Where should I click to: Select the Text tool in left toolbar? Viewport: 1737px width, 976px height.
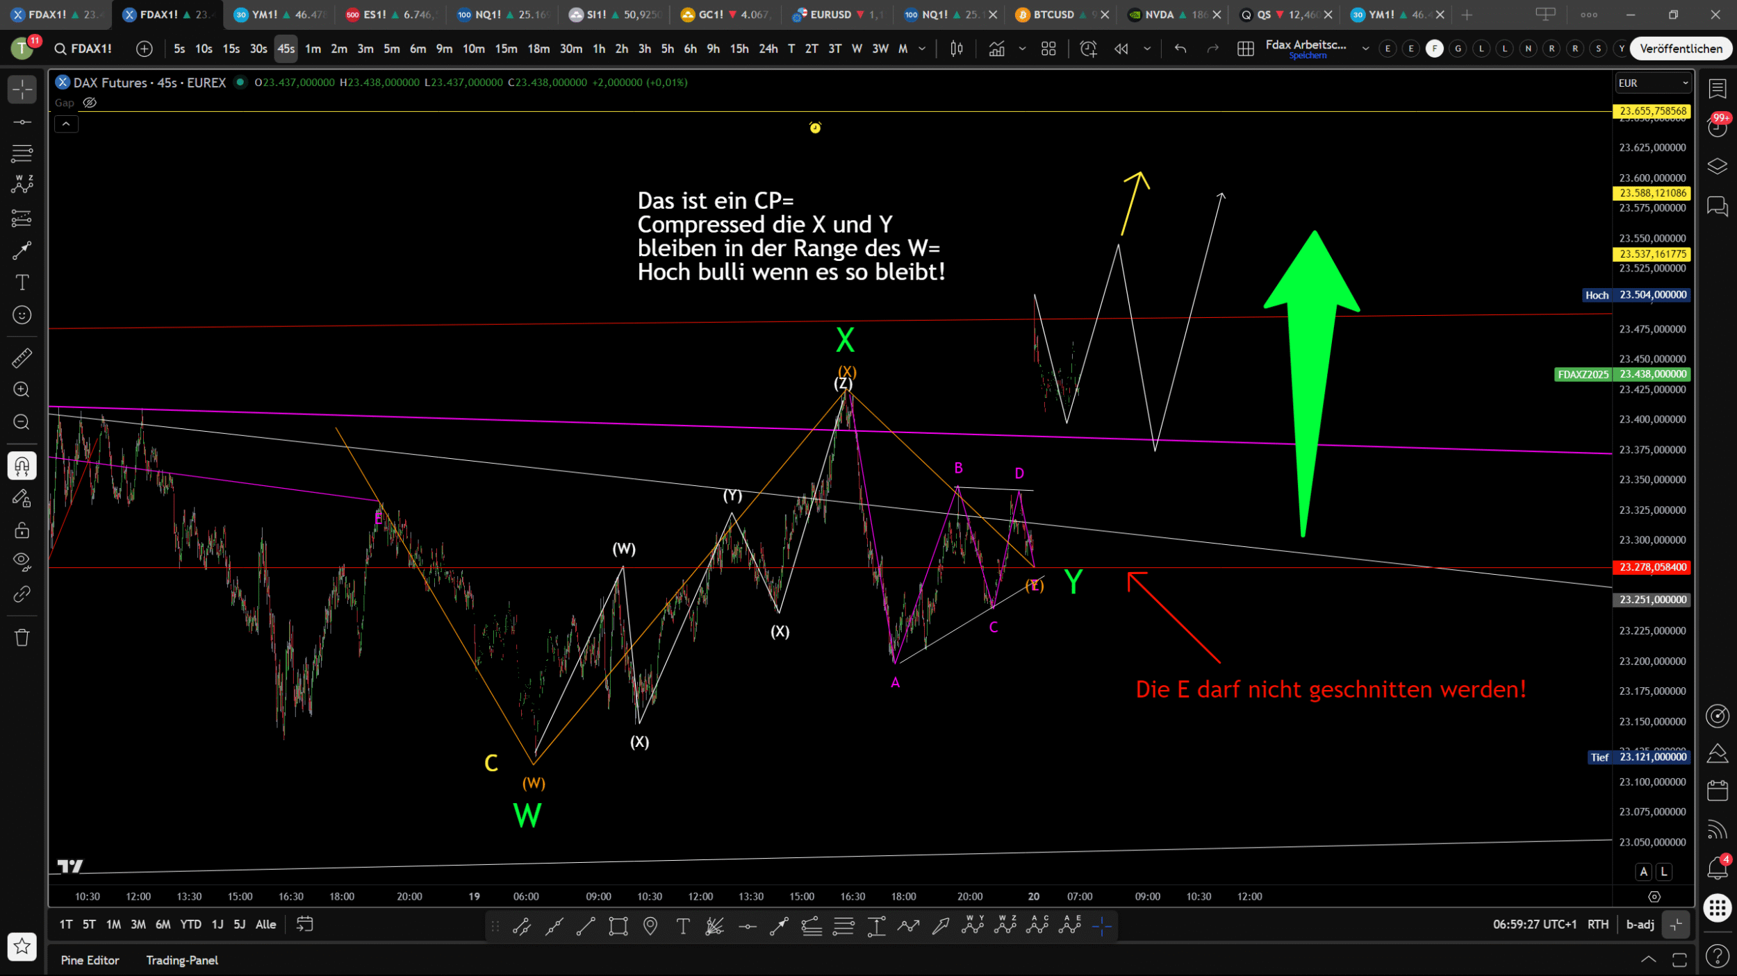click(x=22, y=283)
